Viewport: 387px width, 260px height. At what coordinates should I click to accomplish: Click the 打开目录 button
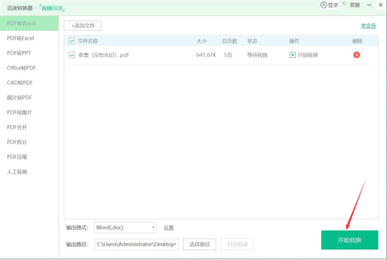point(237,244)
